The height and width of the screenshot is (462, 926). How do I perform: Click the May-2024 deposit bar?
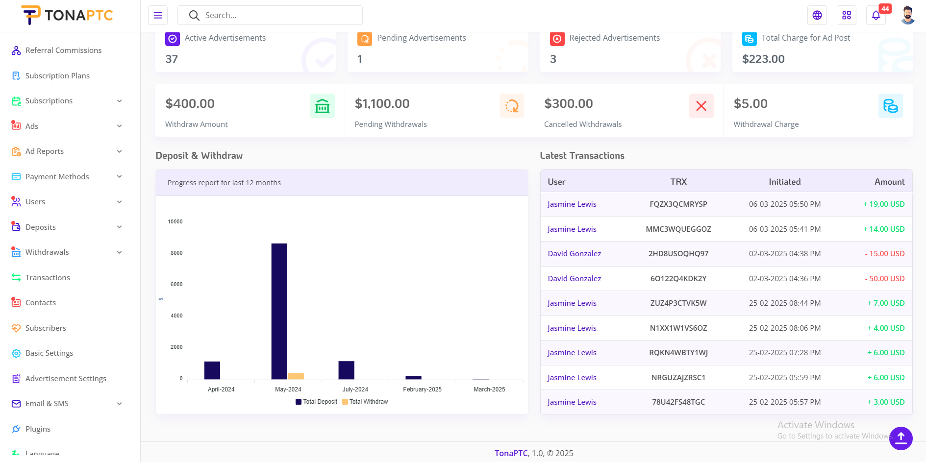279,311
